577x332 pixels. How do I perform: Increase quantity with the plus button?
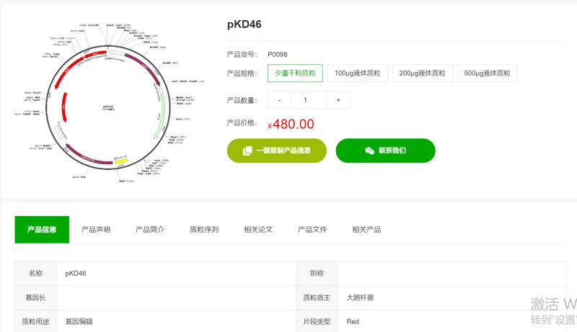click(x=338, y=100)
